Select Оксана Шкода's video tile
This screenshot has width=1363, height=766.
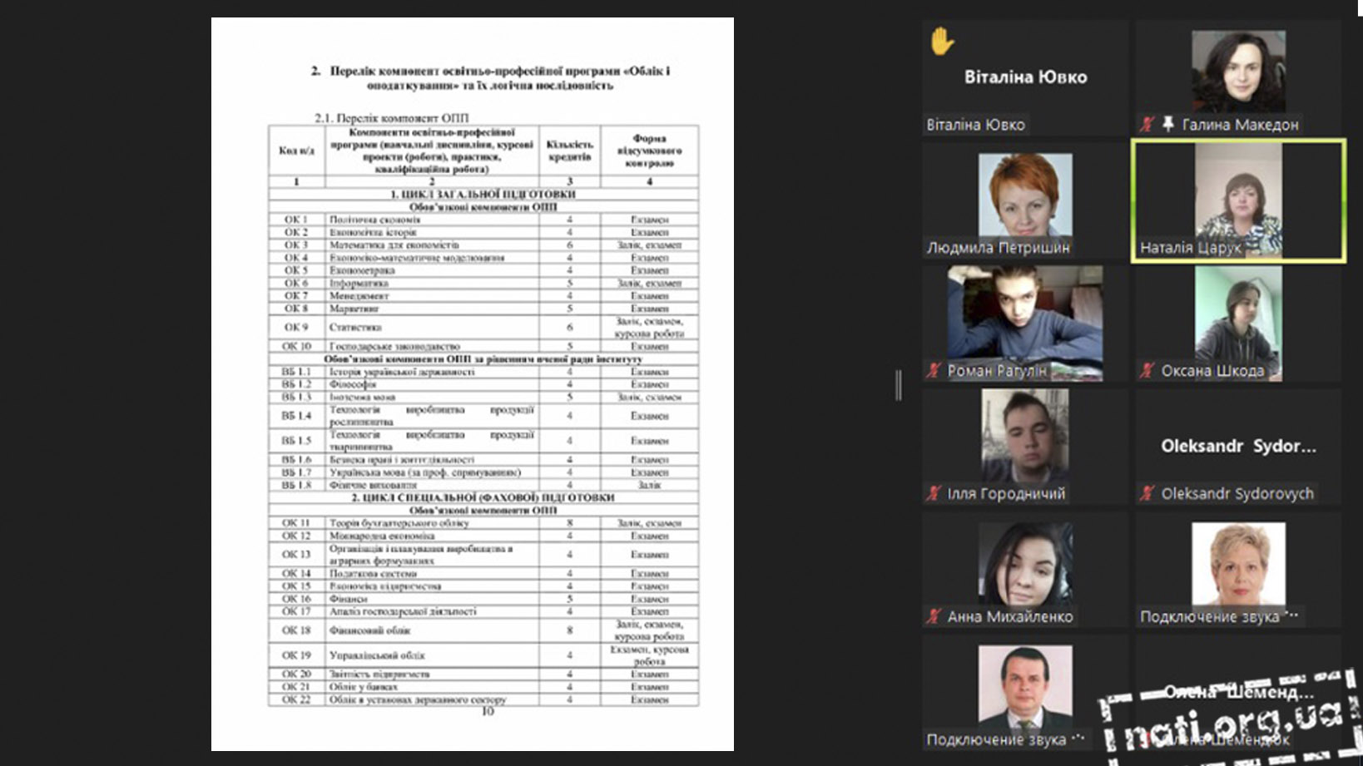pos(1238,324)
